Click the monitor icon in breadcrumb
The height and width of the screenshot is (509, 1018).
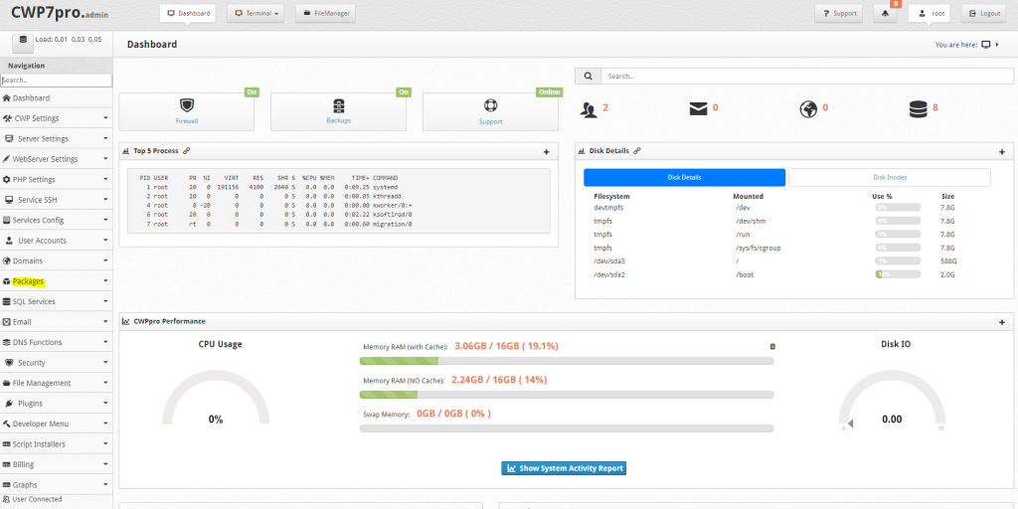986,45
